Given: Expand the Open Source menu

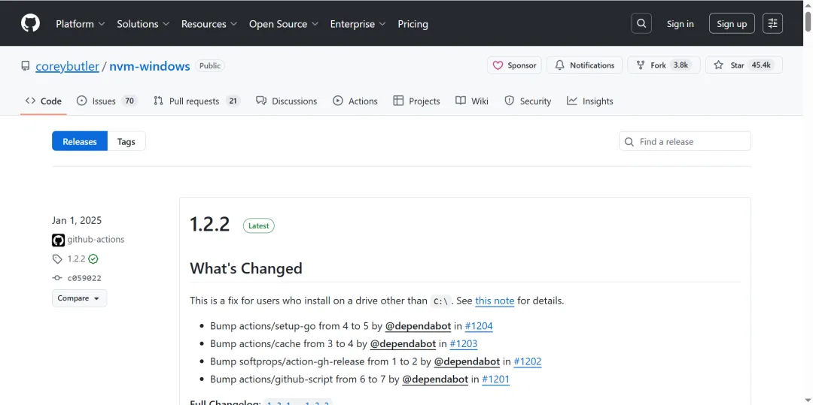Looking at the screenshot, I should (x=284, y=24).
